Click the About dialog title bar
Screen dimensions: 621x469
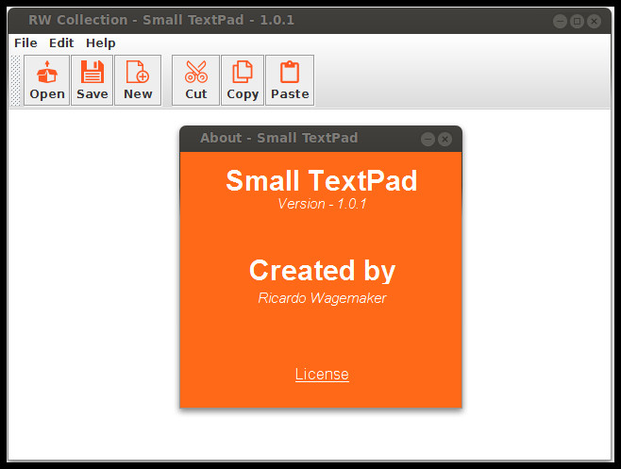pyautogui.click(x=321, y=139)
